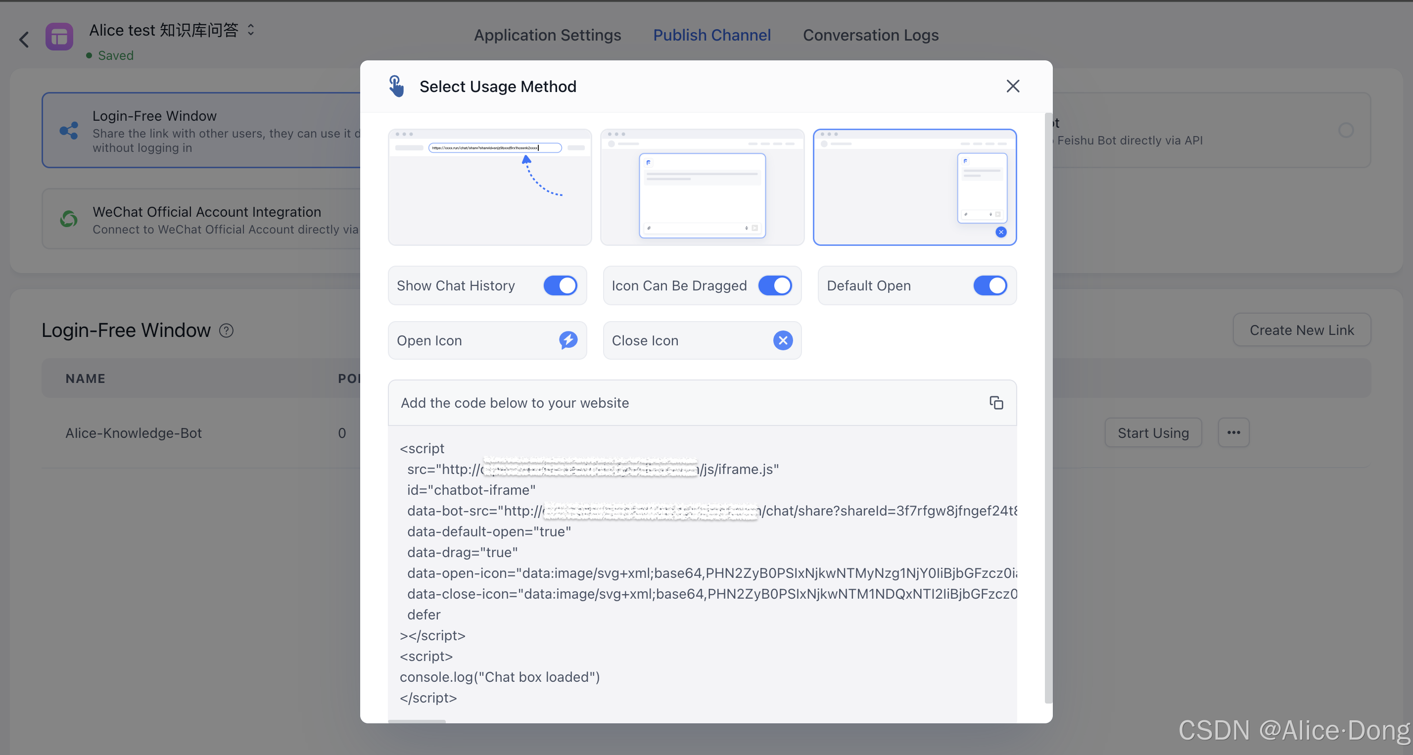Open the Application Settings tab

point(547,35)
